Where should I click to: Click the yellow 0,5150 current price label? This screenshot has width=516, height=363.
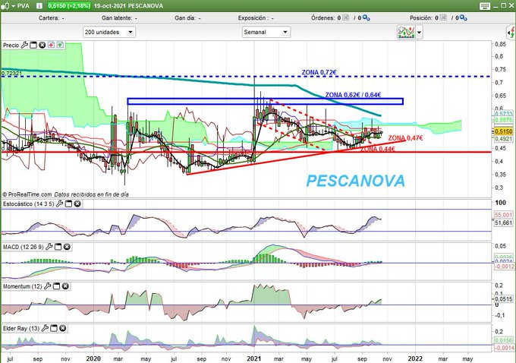pos(504,131)
